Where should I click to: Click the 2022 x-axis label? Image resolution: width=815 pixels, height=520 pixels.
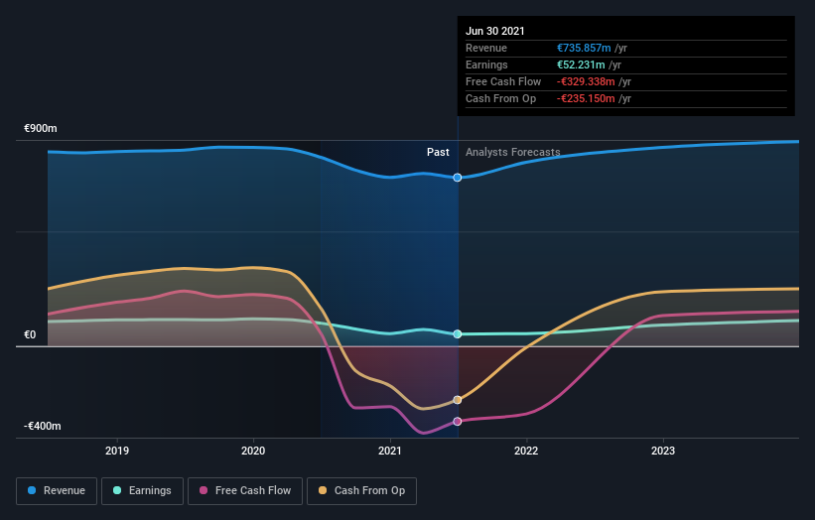[x=526, y=451]
